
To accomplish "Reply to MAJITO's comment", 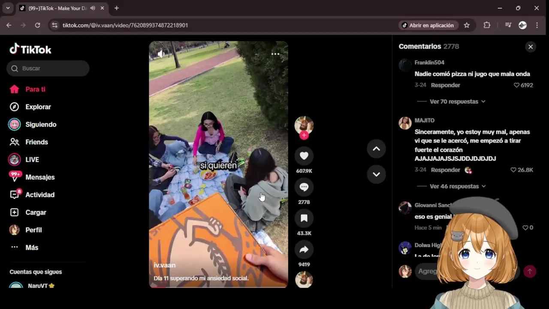I will tap(445, 170).
